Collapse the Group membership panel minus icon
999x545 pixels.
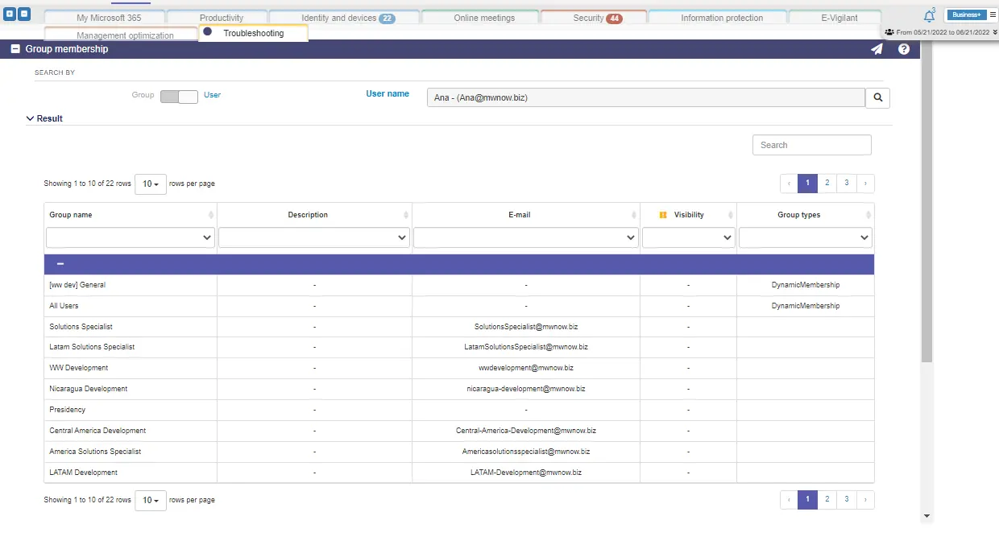pos(15,49)
